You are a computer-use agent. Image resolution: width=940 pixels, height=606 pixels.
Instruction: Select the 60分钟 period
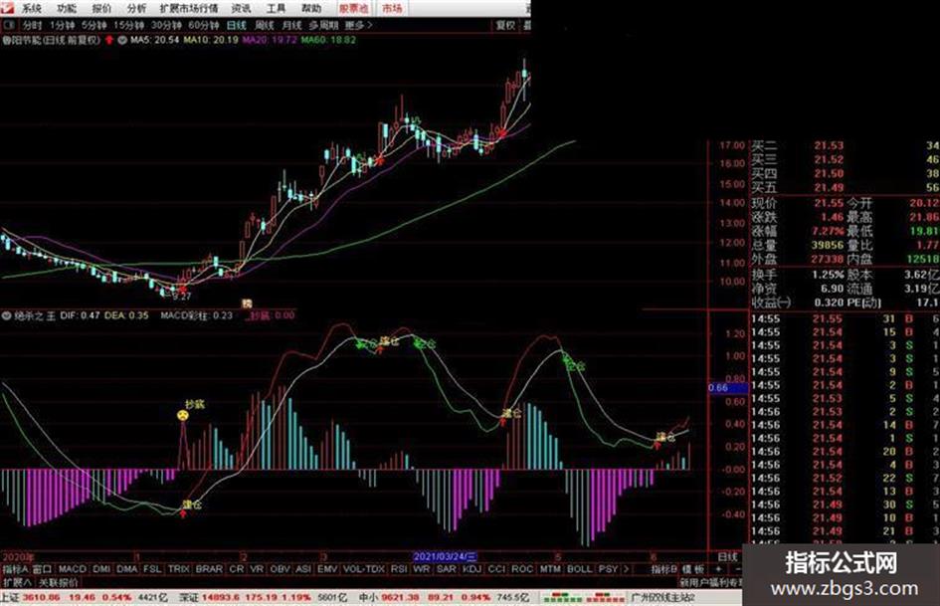click(204, 25)
